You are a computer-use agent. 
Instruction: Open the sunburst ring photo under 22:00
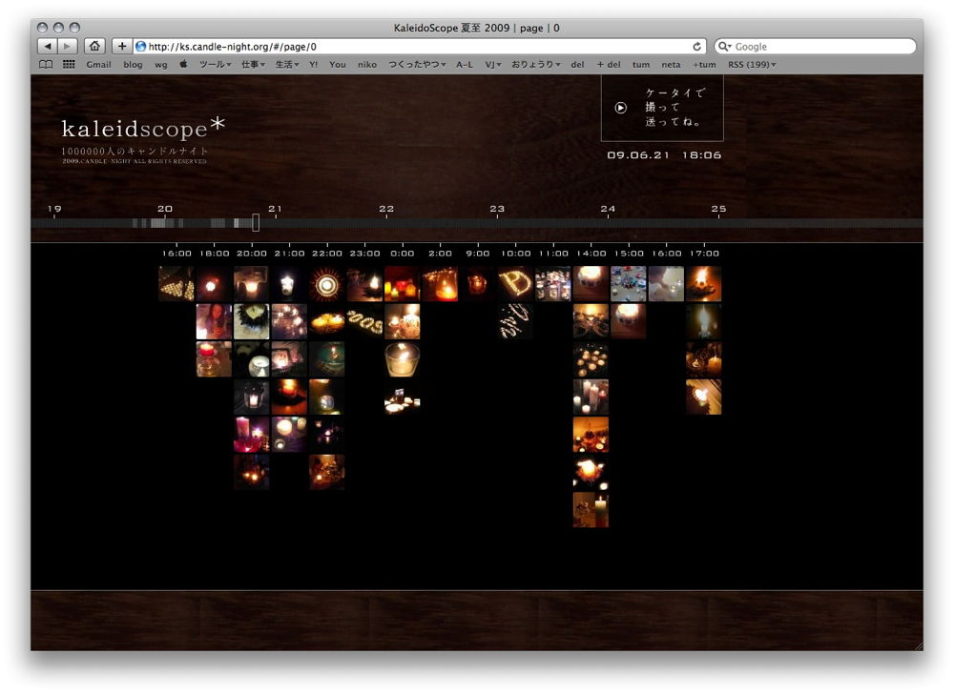(x=327, y=284)
